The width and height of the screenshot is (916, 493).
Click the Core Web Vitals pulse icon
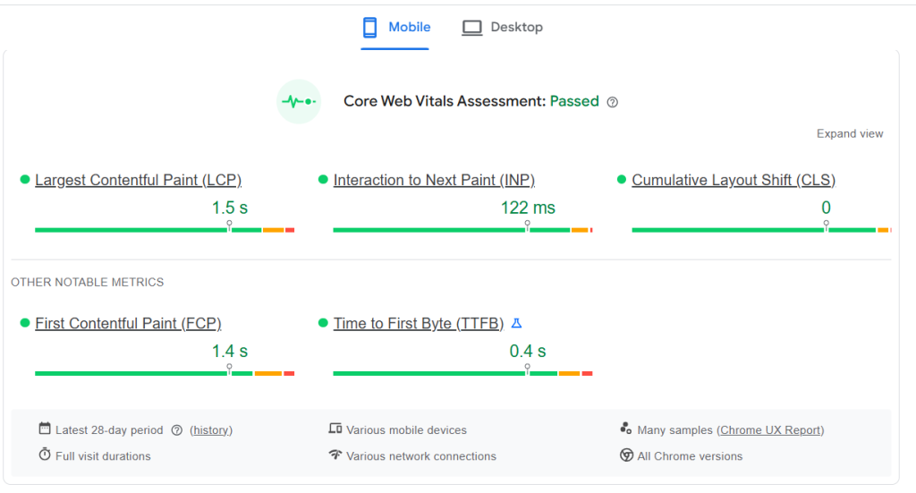pyautogui.click(x=299, y=101)
